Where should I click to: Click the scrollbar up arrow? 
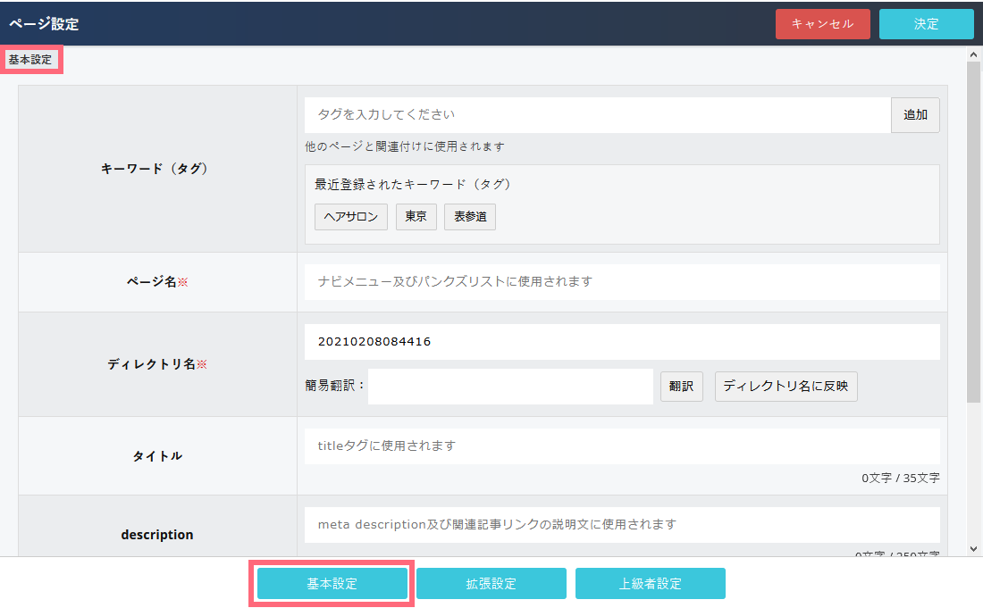click(974, 55)
